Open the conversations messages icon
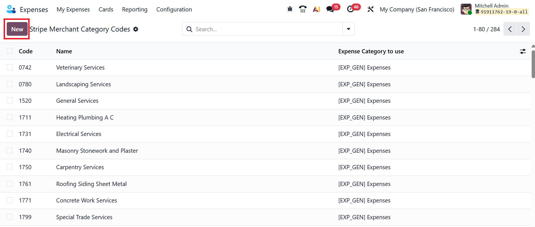Screen dimensions: 535x227 330,9
